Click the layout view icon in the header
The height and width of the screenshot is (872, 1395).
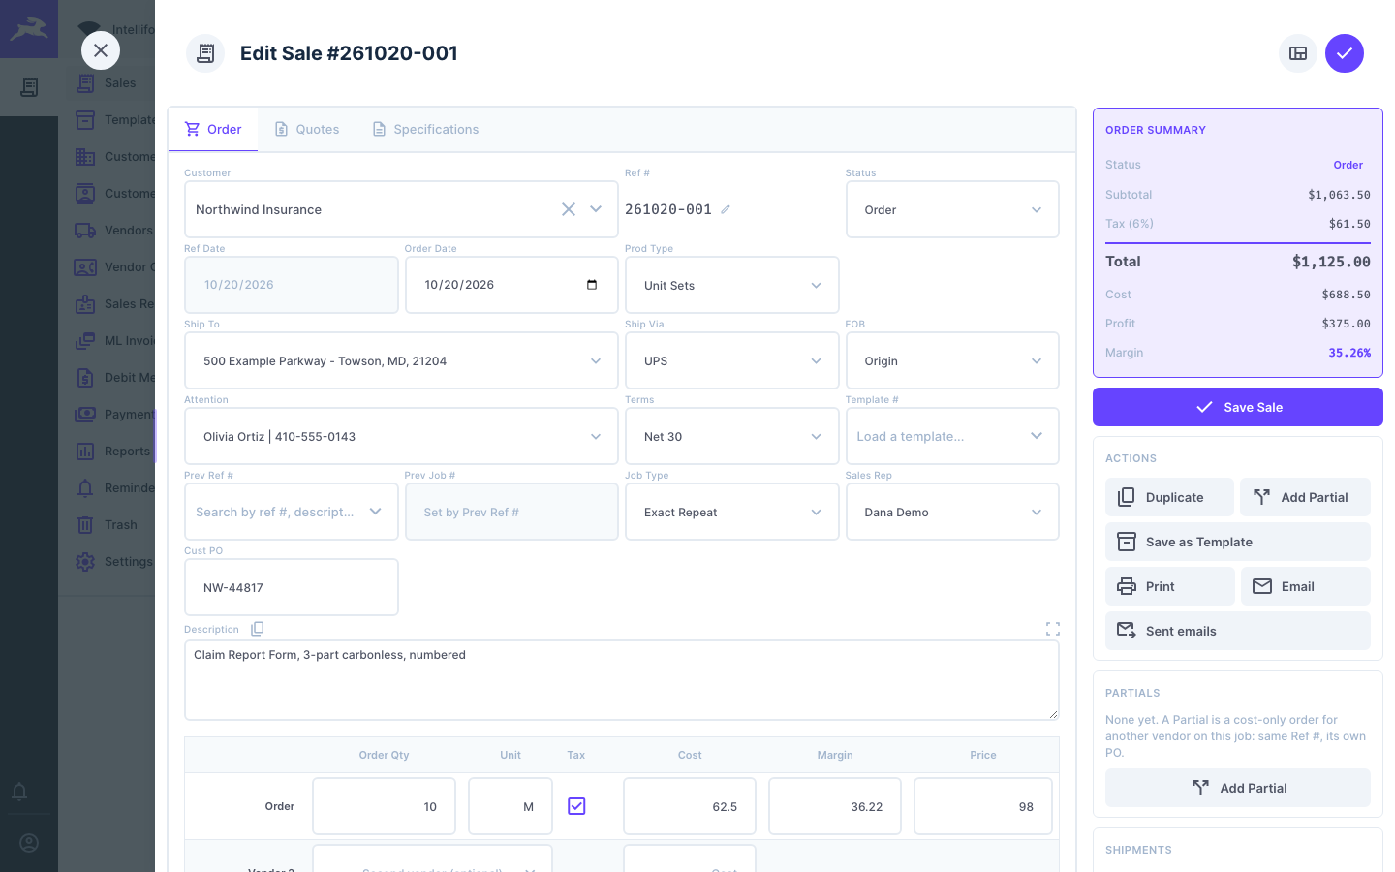click(x=1298, y=53)
